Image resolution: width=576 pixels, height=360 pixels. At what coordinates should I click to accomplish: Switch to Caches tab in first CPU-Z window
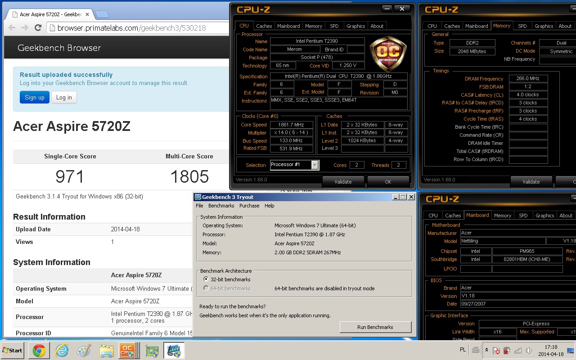(x=264, y=26)
